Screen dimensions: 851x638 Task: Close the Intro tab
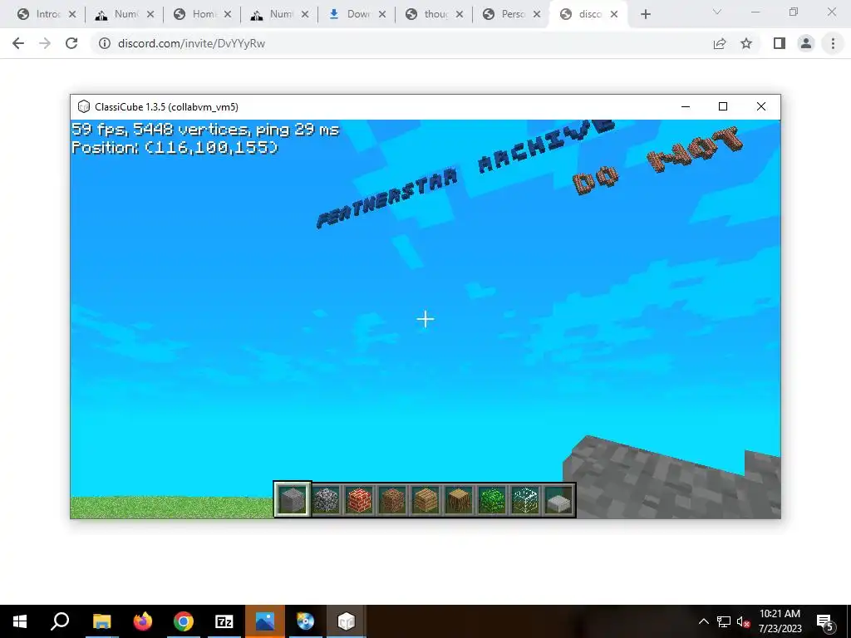pyautogui.click(x=72, y=15)
